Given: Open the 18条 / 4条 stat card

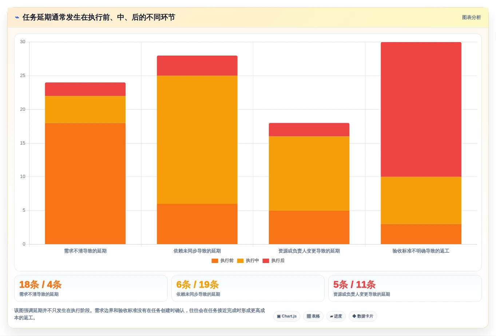Looking at the screenshot, I should [91, 288].
